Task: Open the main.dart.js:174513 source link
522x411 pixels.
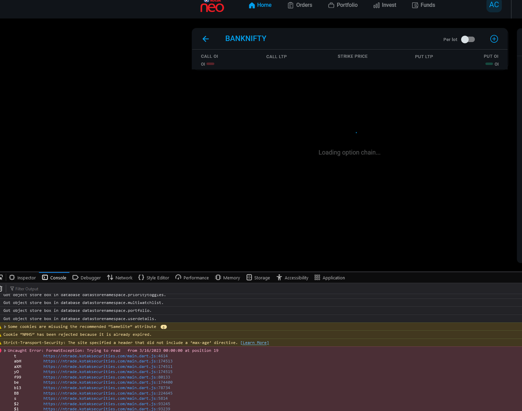Action: click(x=108, y=361)
